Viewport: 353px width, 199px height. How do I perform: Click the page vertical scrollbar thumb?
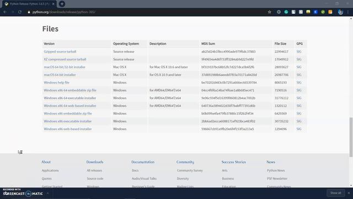tap(351, 137)
